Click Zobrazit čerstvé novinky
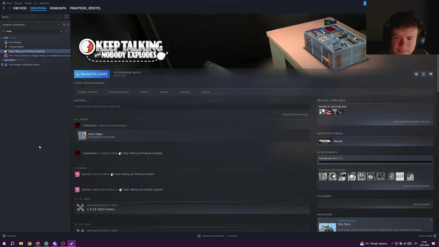This screenshot has width=439, height=247. pos(295,115)
